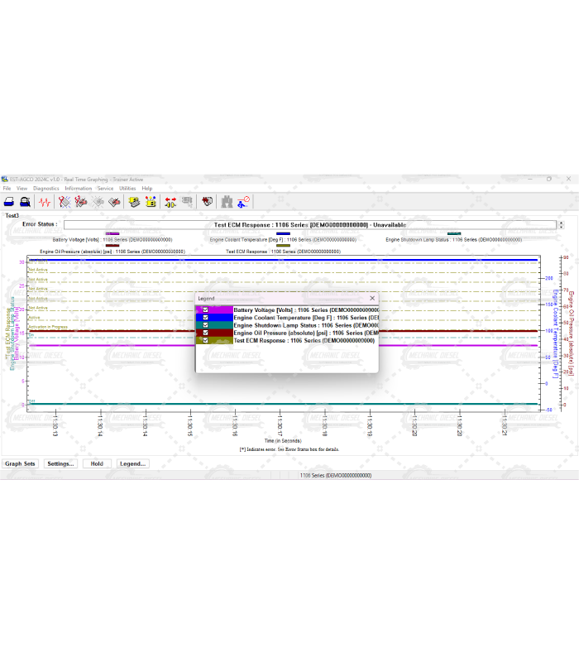Viewport: 579px width, 662px height.
Task: Close the Legend dialog
Action: click(x=371, y=298)
